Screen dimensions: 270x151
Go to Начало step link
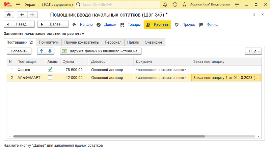click(x=86, y=25)
